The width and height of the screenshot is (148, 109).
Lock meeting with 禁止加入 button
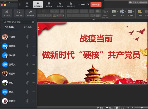coord(7,13)
